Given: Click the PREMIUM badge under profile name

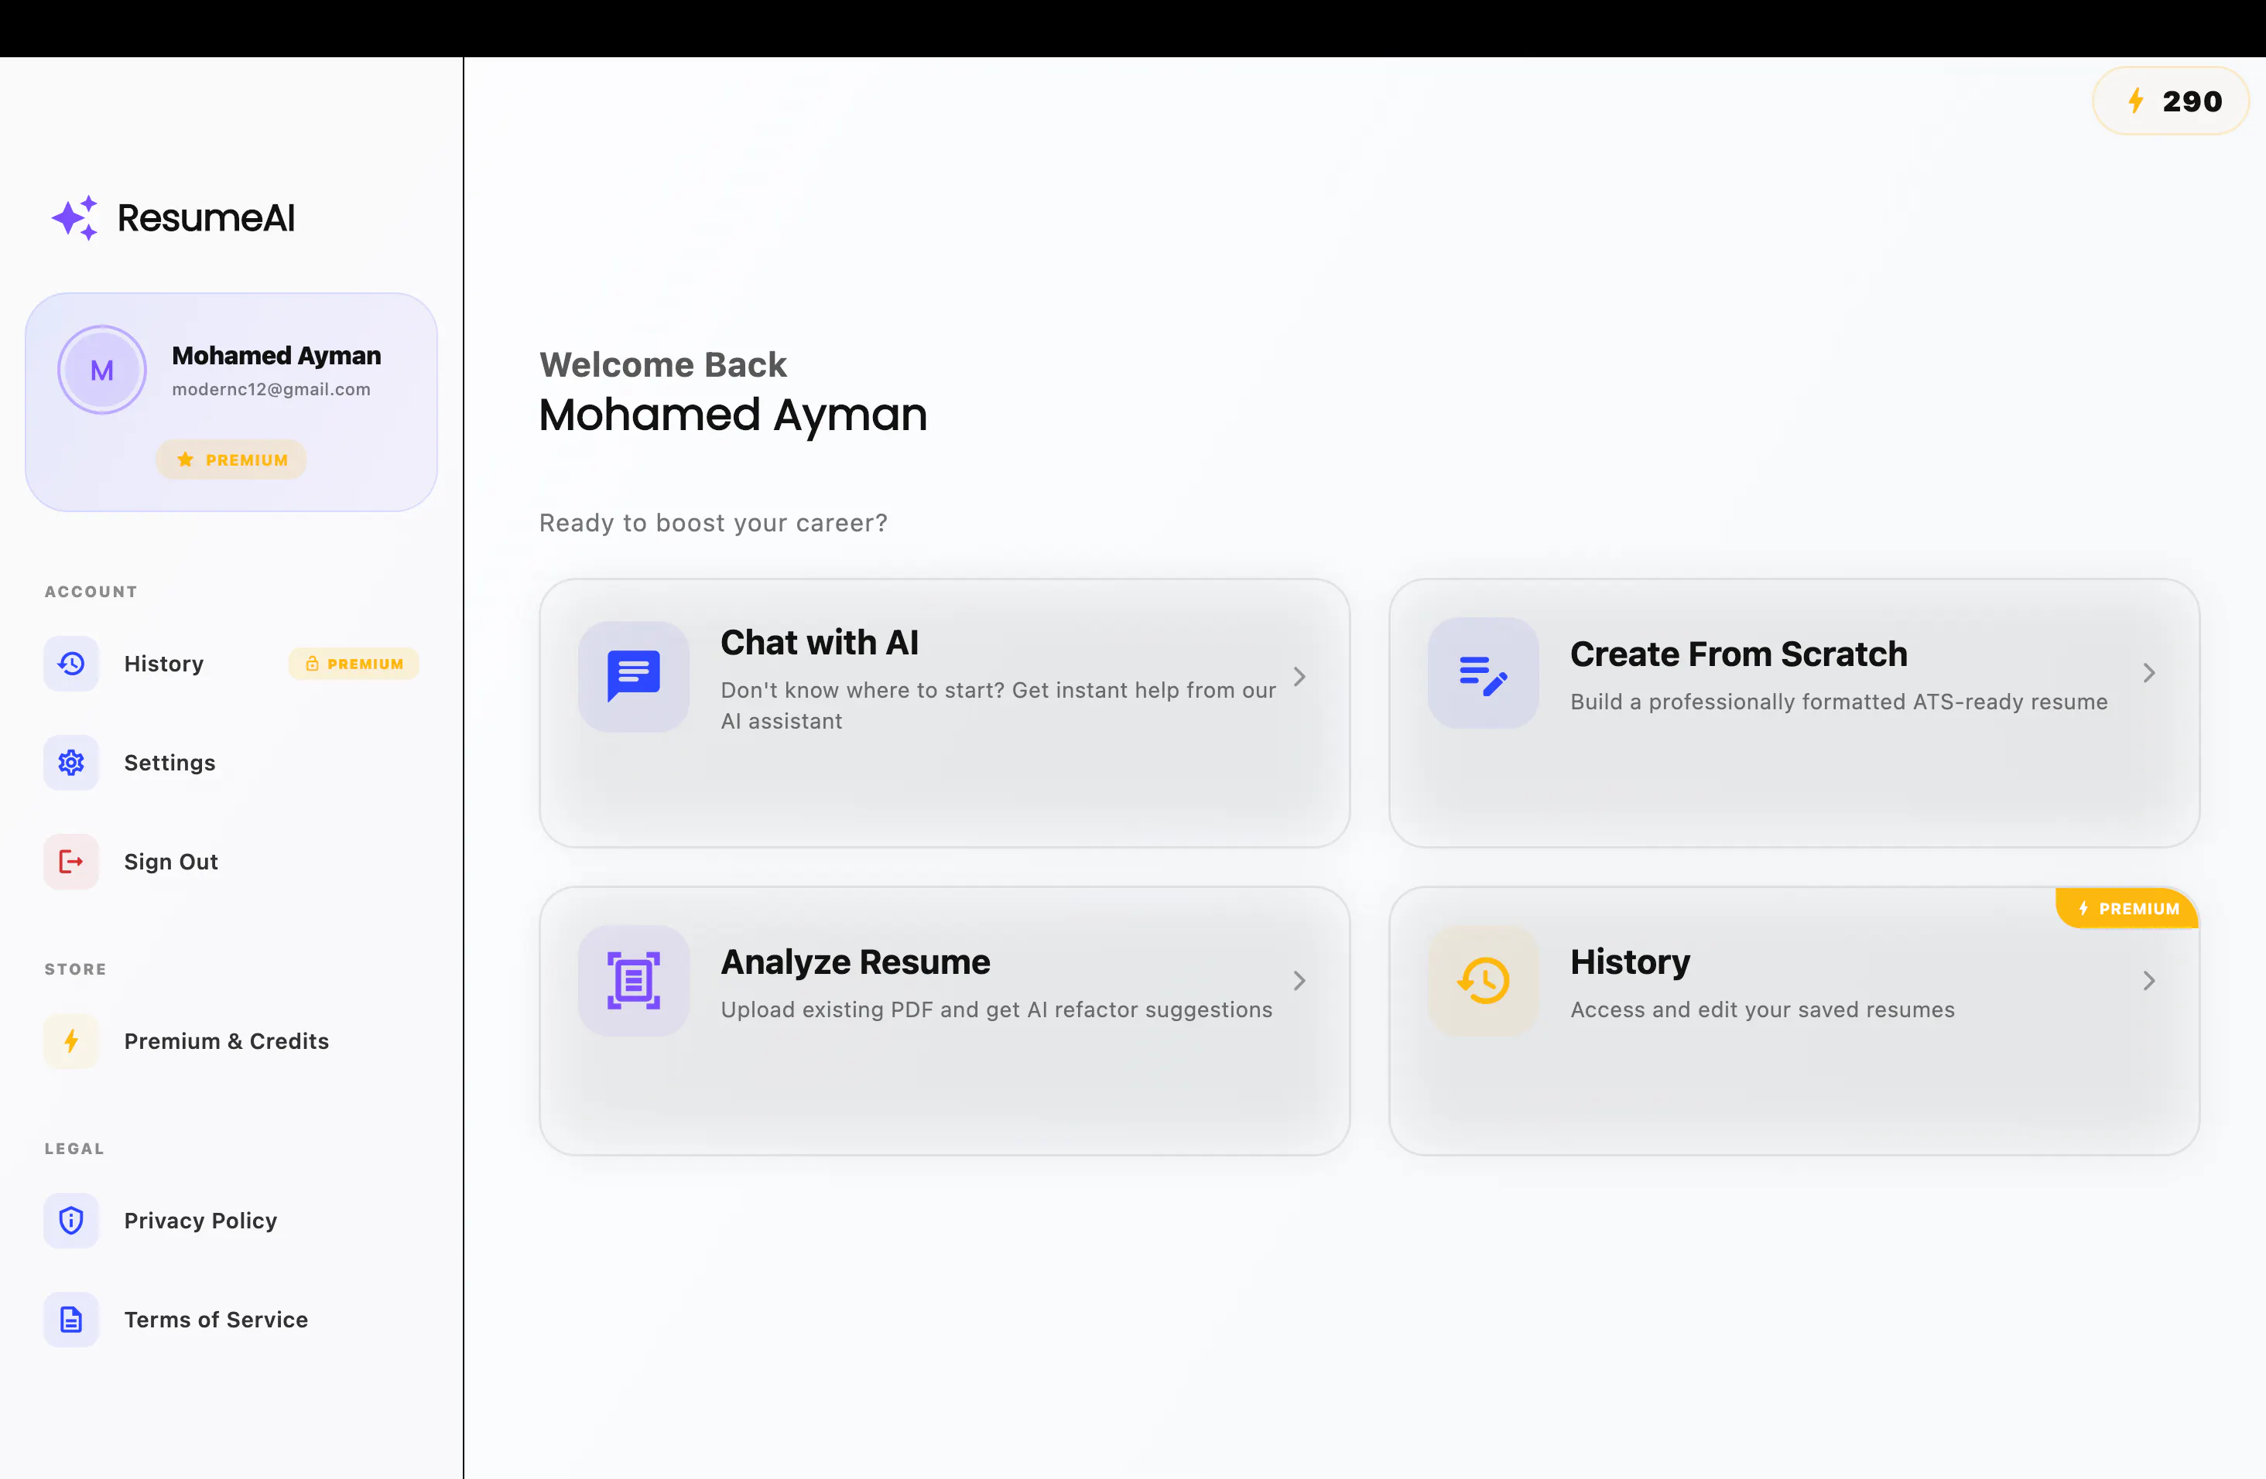Looking at the screenshot, I should pos(231,459).
